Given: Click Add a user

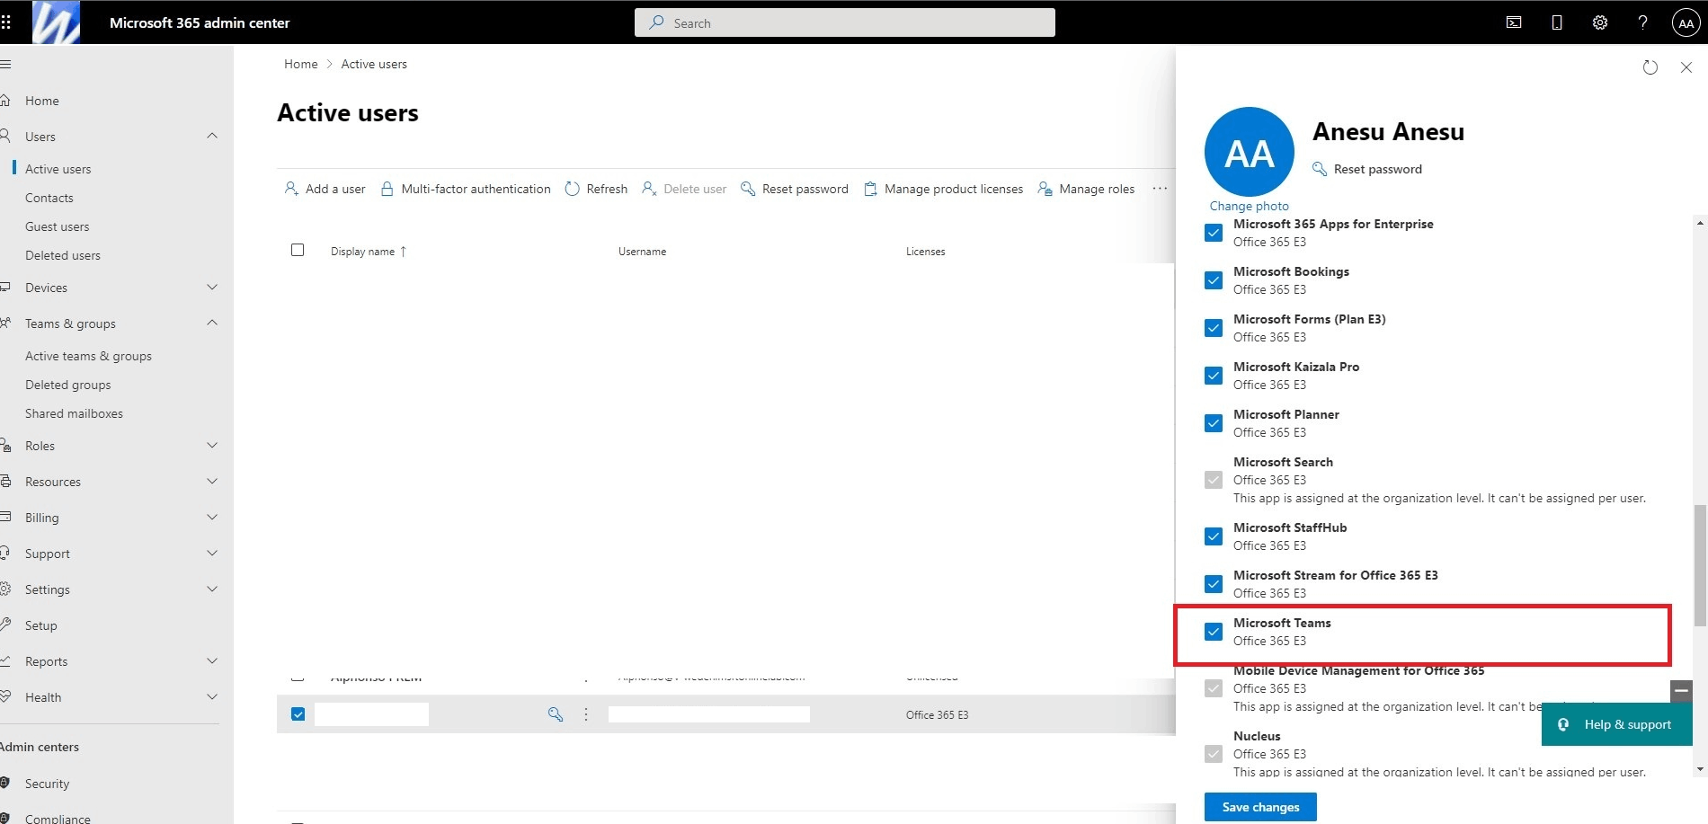Looking at the screenshot, I should (x=325, y=189).
